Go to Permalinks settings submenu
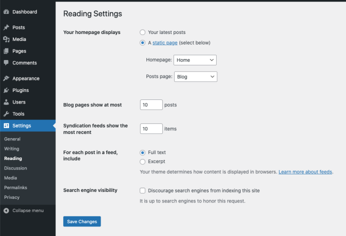The image size is (346, 236). tap(15, 188)
